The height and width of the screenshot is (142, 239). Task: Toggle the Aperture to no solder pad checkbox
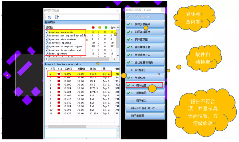(47, 50)
